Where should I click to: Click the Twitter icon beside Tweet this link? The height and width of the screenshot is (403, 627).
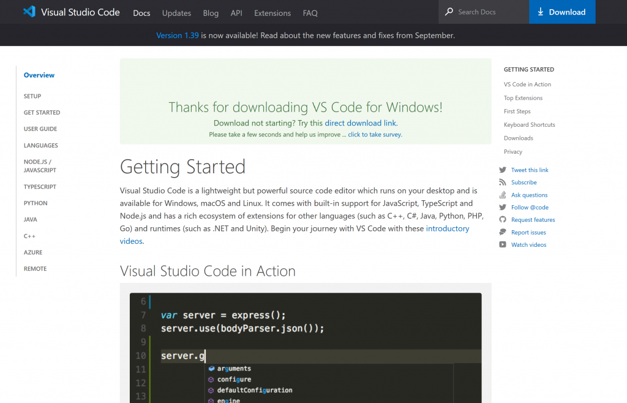pos(503,170)
